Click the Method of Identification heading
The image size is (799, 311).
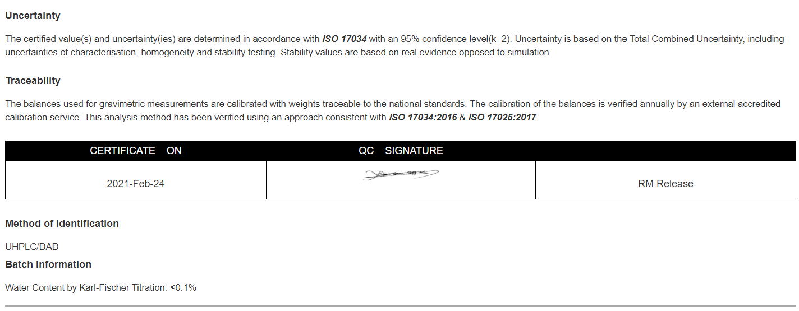(x=62, y=224)
